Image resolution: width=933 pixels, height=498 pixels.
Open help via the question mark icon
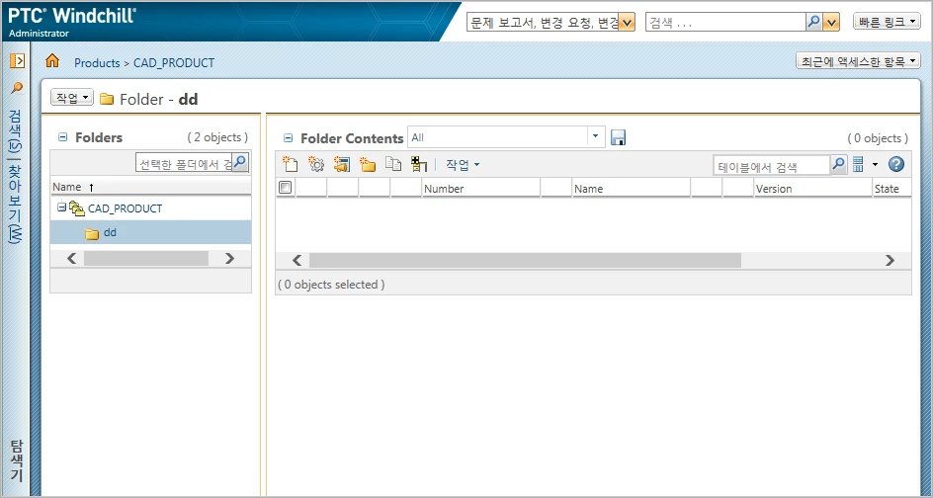click(896, 164)
